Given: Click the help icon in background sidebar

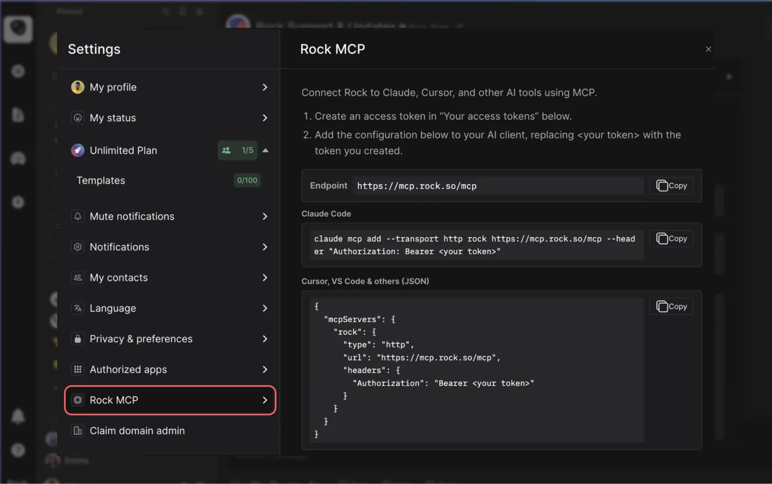Looking at the screenshot, I should click(18, 450).
